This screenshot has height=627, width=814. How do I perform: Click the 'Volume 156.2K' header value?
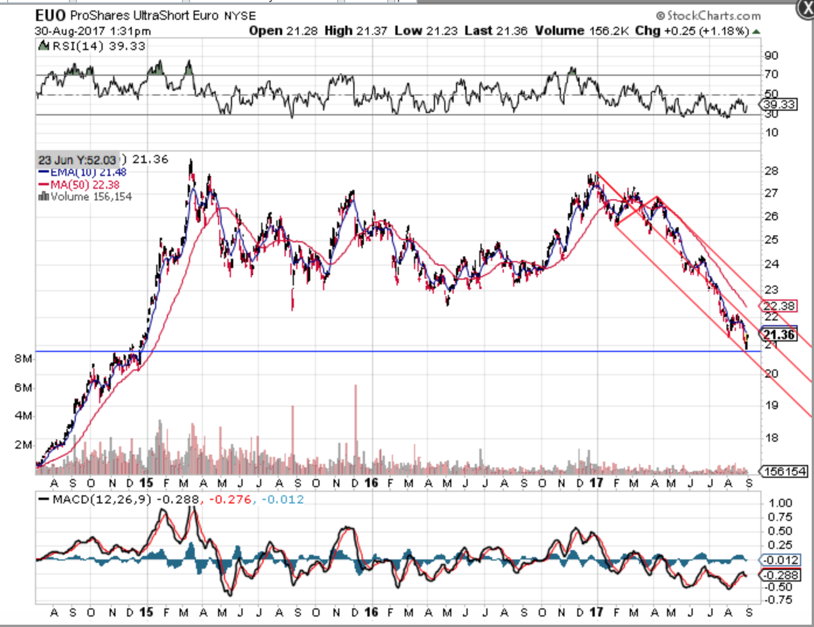582,31
